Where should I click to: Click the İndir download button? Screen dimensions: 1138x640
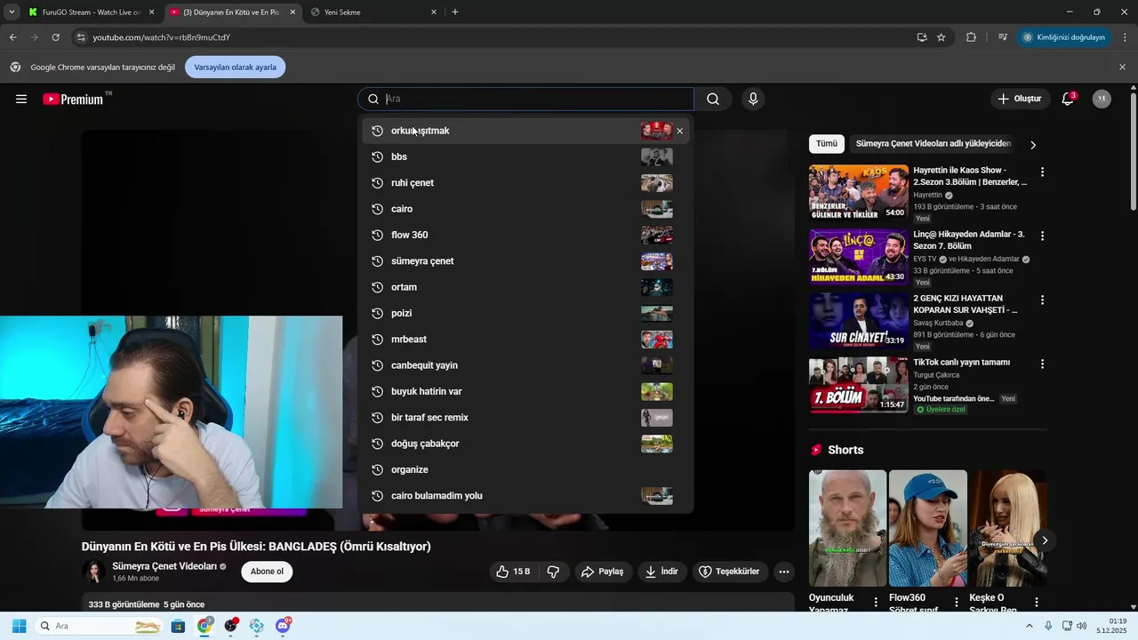point(661,572)
